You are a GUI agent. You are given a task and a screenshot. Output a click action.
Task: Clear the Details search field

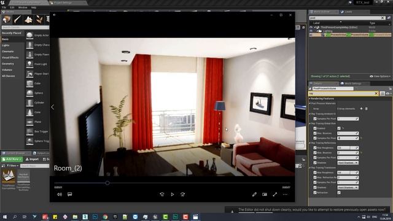[376, 93]
